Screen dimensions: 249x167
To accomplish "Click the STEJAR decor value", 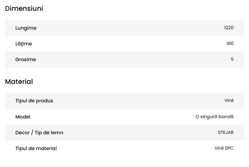I will pyautogui.click(x=226, y=132).
